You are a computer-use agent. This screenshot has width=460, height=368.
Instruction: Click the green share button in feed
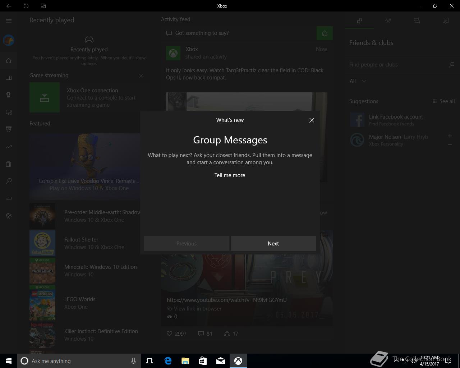click(x=325, y=33)
